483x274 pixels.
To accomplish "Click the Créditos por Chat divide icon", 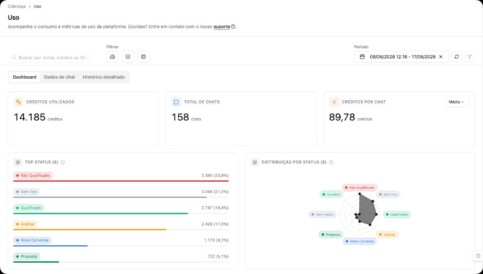I will [334, 102].
